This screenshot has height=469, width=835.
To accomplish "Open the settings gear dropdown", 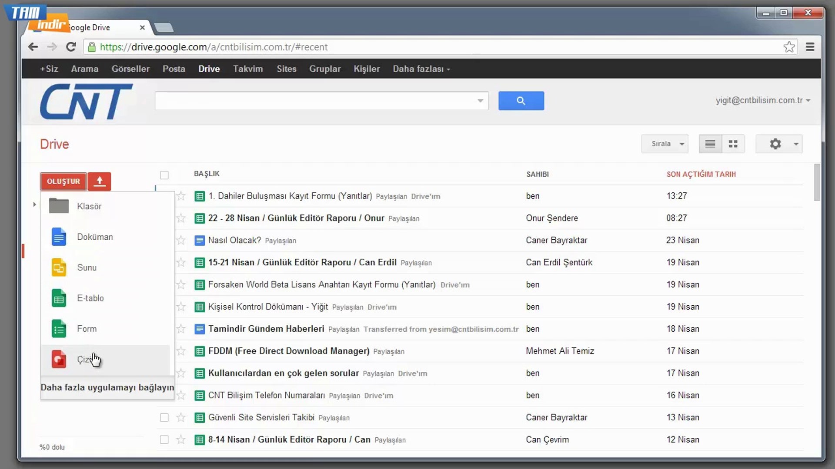I will click(779, 144).
